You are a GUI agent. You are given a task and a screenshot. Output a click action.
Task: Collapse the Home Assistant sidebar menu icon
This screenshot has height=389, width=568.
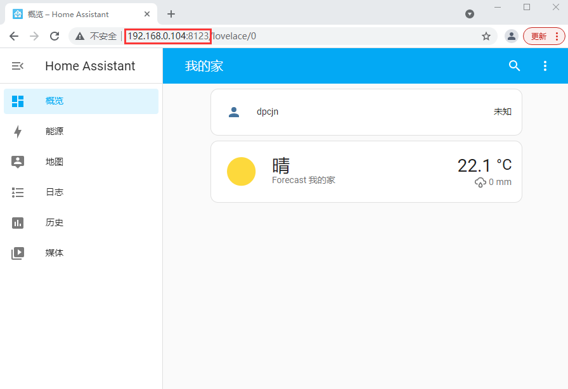[17, 66]
